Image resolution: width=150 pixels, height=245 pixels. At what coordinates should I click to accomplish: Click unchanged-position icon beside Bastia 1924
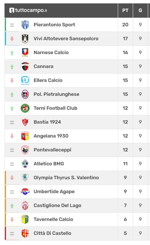pyautogui.click(x=12, y=122)
